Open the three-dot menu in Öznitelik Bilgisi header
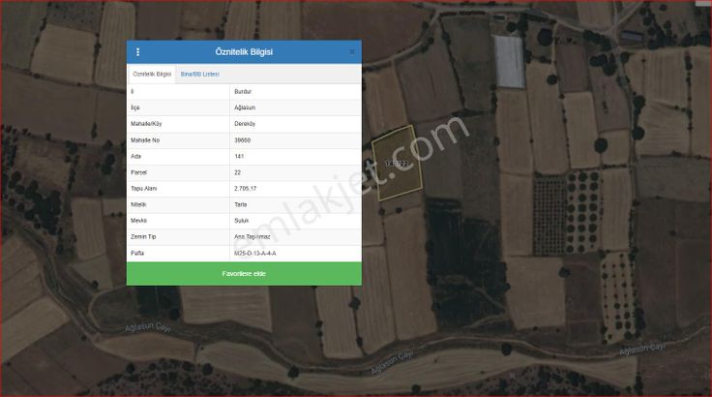Screen dimensions: 712x397 click(137, 52)
